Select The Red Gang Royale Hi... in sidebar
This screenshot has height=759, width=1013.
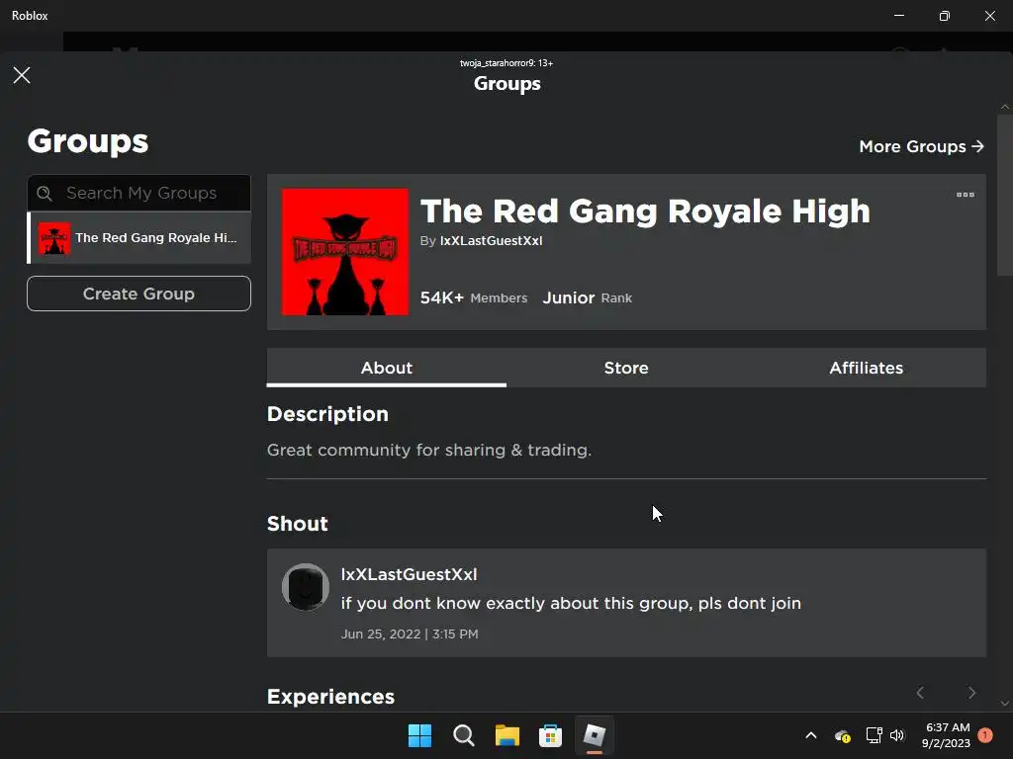point(138,237)
